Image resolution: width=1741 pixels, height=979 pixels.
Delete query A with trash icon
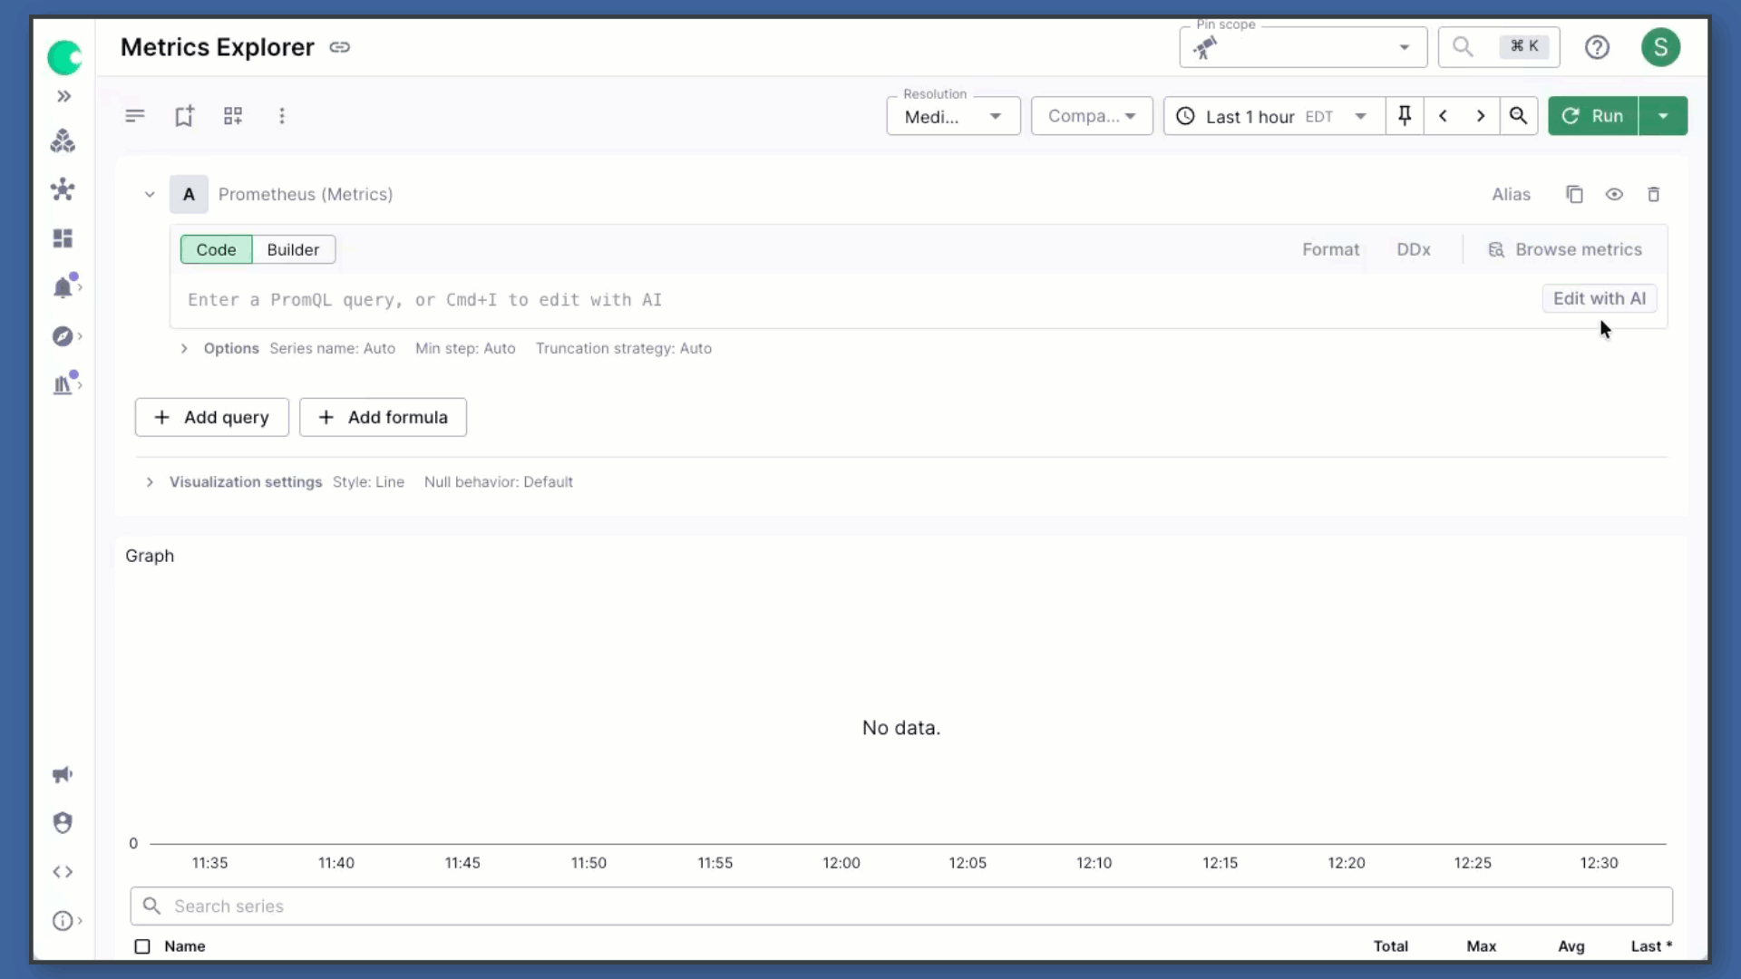coord(1654,194)
